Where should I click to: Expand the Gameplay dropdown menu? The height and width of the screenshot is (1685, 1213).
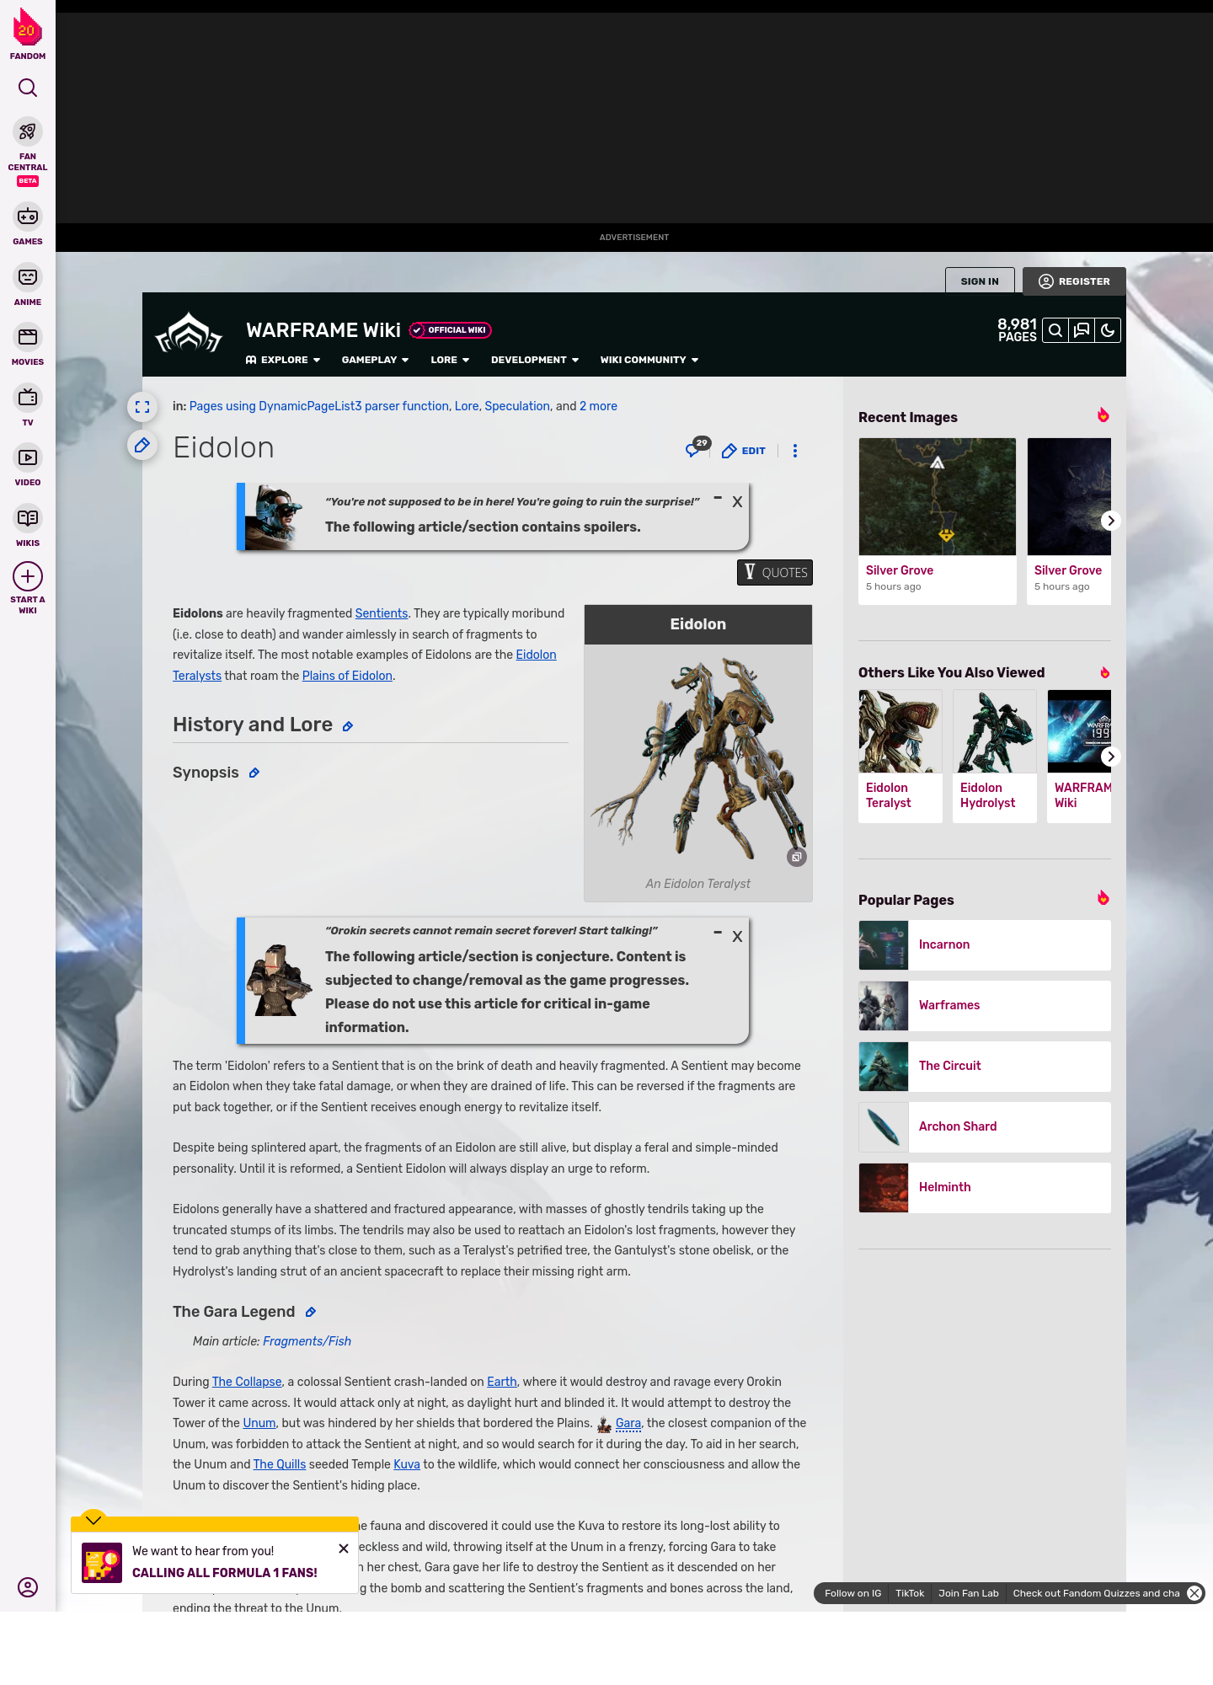tap(375, 360)
